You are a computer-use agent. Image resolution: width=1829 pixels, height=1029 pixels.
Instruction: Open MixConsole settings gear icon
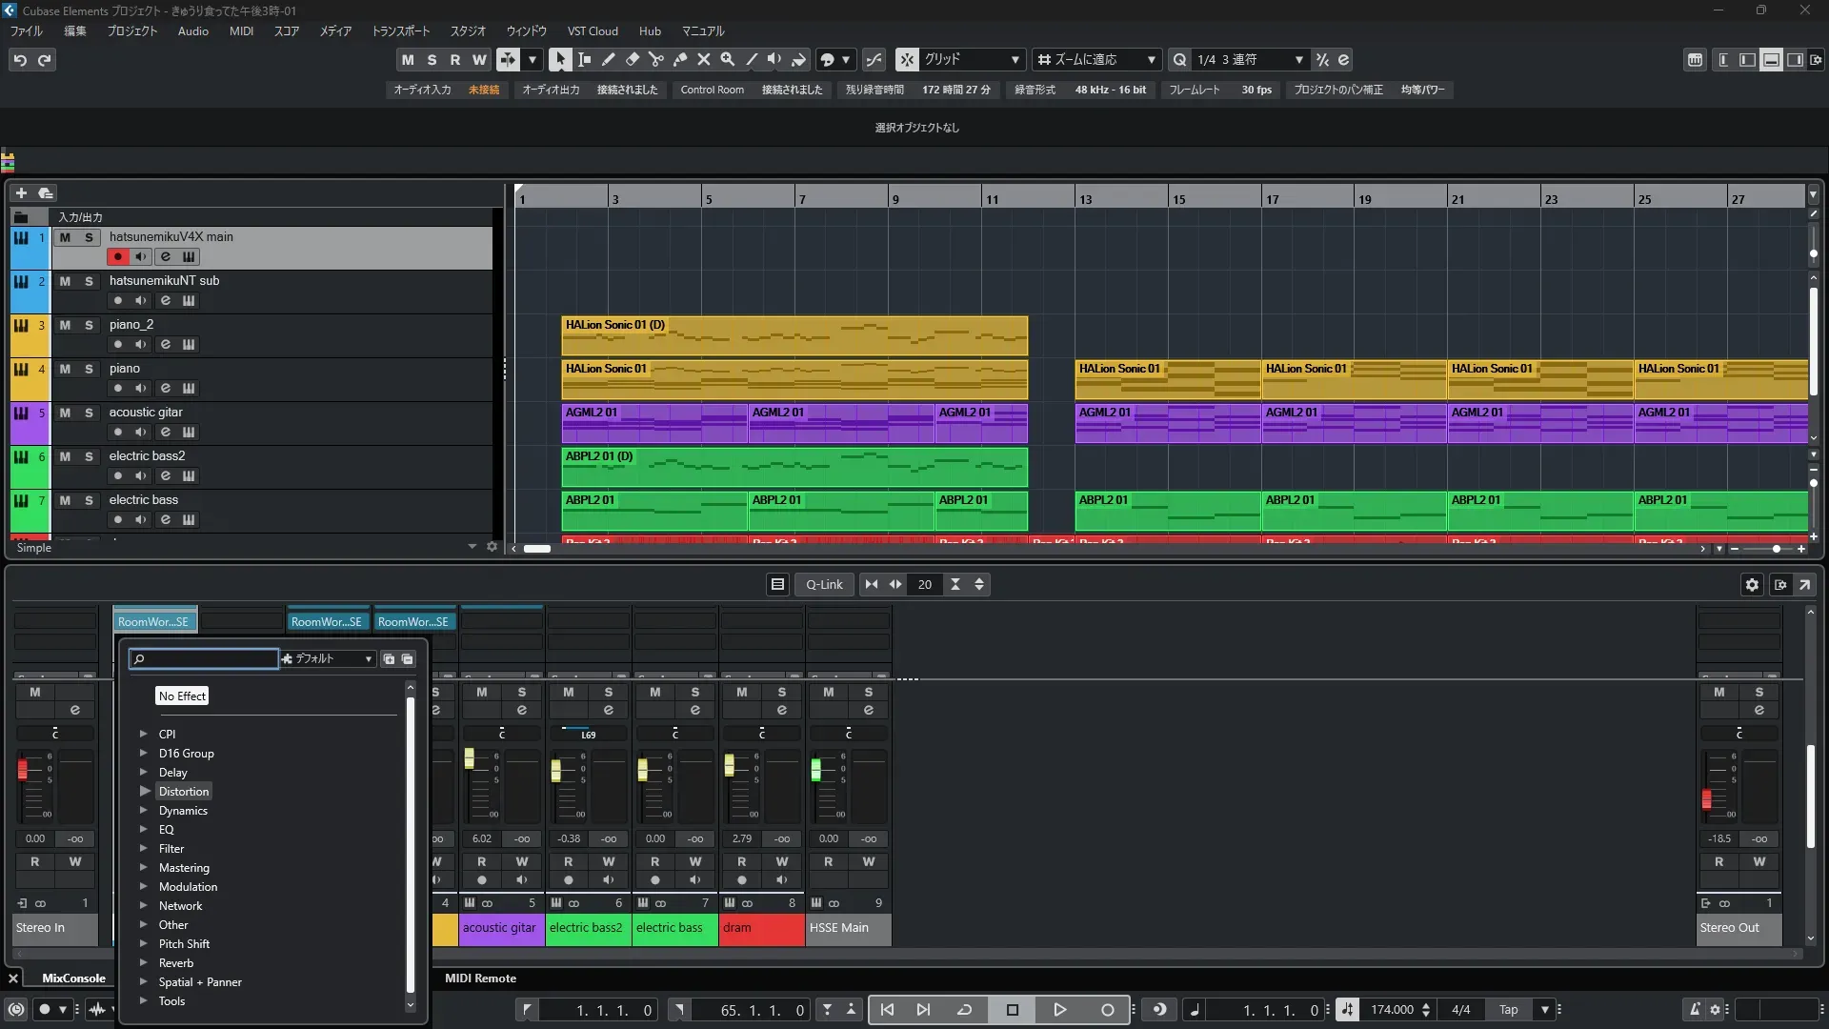point(1752,584)
